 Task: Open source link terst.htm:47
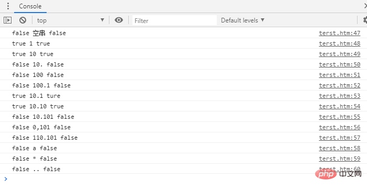click(x=339, y=33)
